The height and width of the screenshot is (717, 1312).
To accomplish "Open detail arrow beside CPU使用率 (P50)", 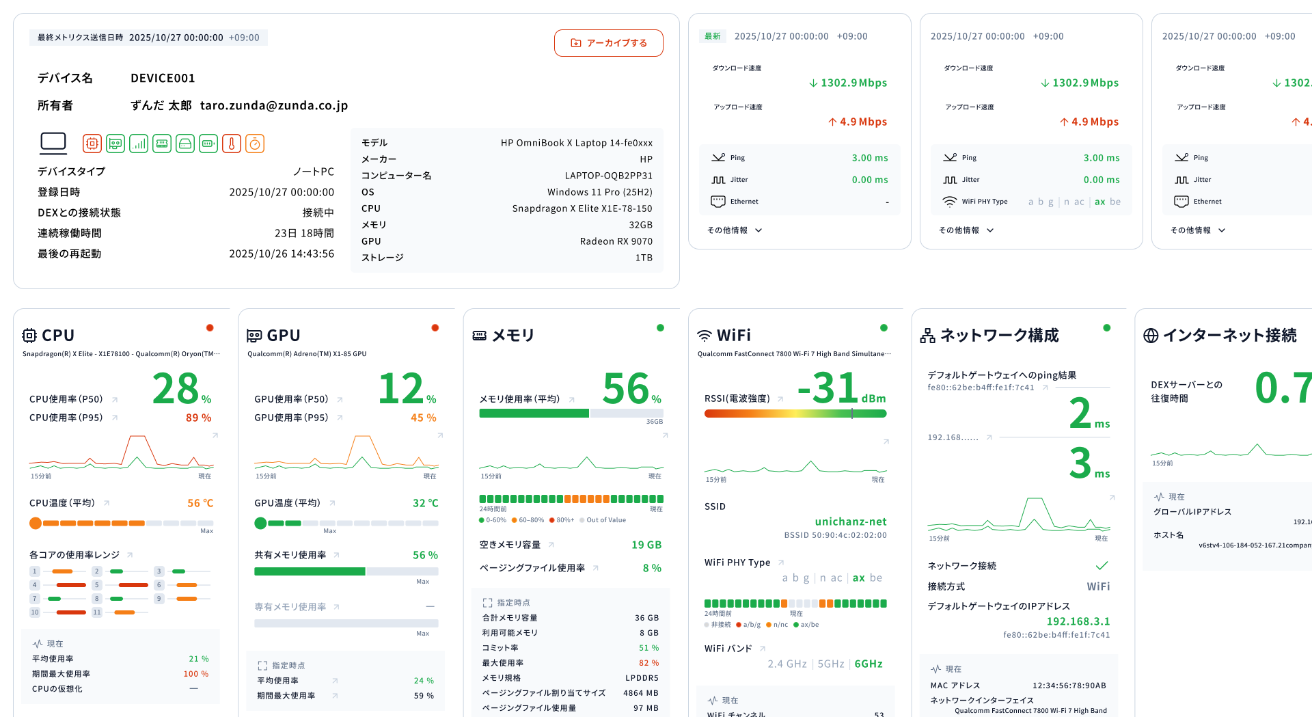I will point(115,400).
